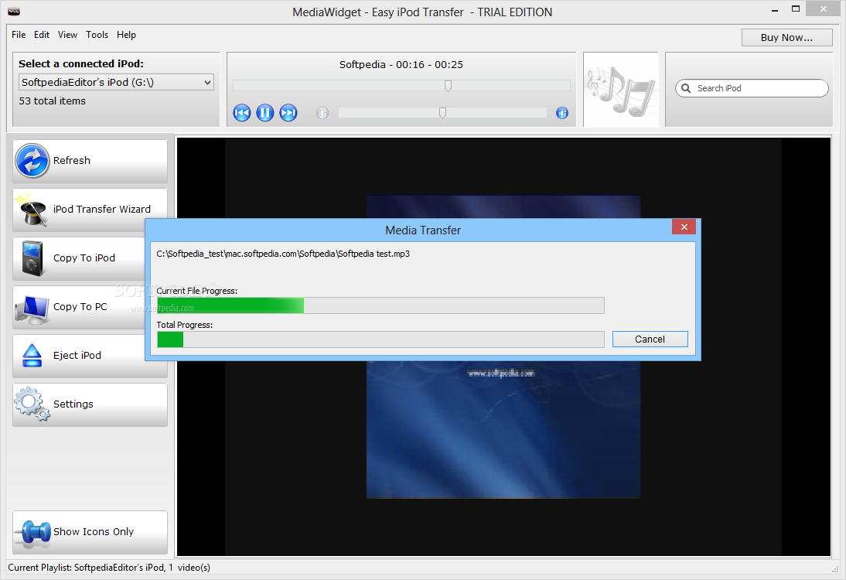Click the iPod device icon

(x=32, y=258)
